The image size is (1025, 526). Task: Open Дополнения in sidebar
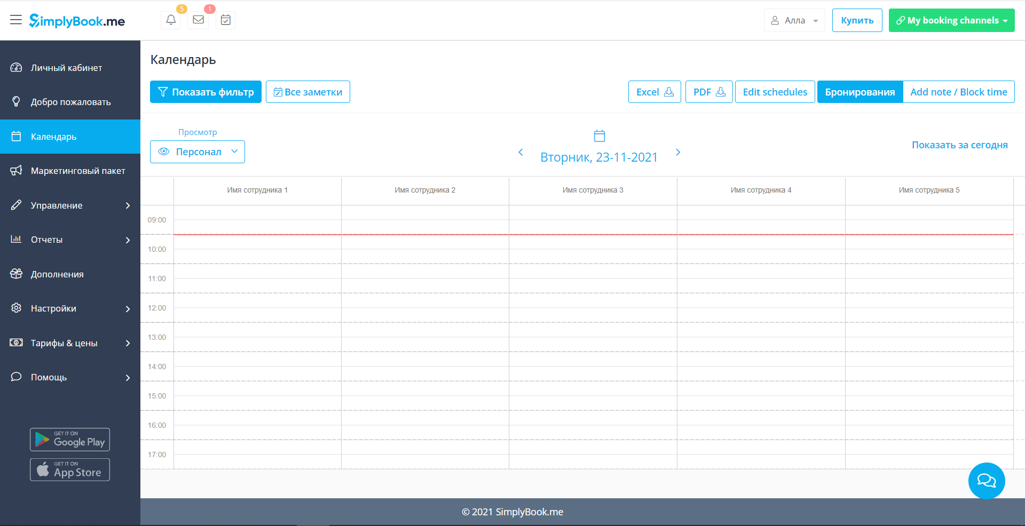[x=70, y=274]
